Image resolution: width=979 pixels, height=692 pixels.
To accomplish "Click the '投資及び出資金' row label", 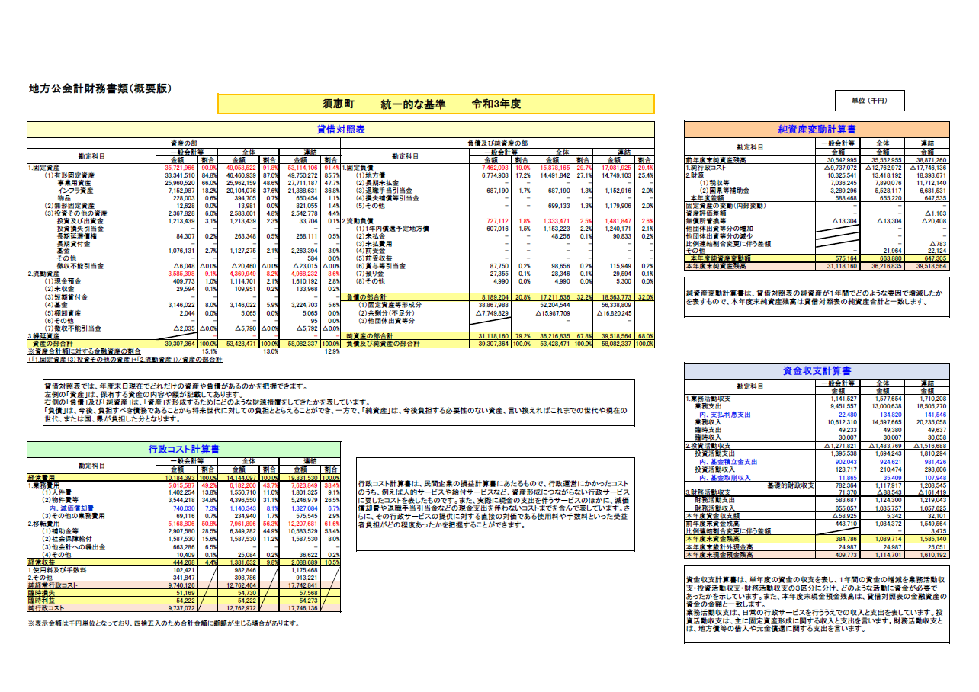I will 79,221.
